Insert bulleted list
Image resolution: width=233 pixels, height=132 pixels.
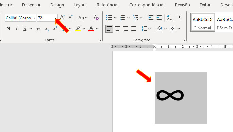point(109,18)
